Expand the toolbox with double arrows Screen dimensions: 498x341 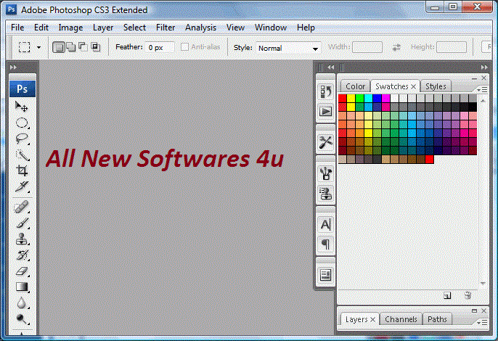tap(13, 67)
